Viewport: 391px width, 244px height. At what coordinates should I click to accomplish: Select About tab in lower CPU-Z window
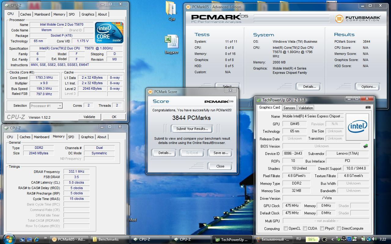[x=102, y=137]
